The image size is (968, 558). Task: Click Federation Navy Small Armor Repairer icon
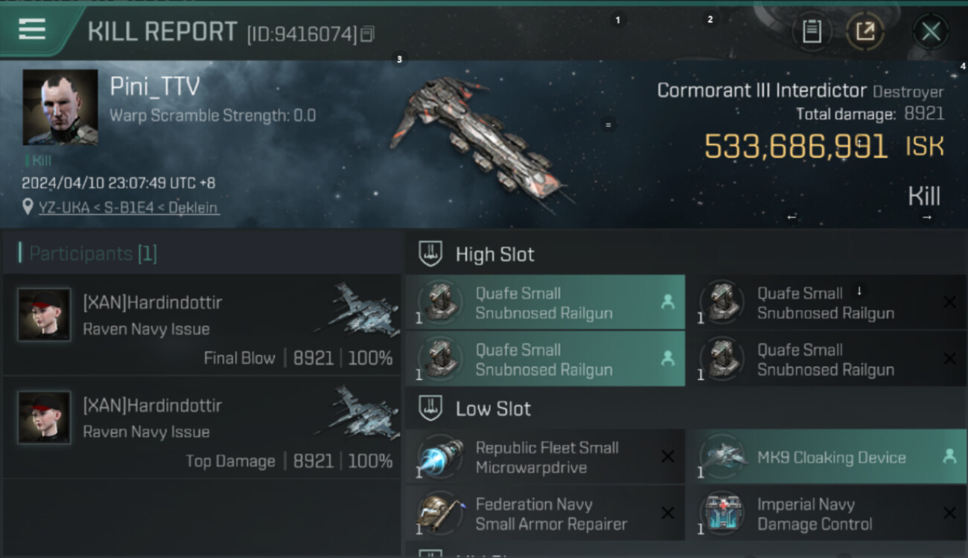(x=439, y=513)
